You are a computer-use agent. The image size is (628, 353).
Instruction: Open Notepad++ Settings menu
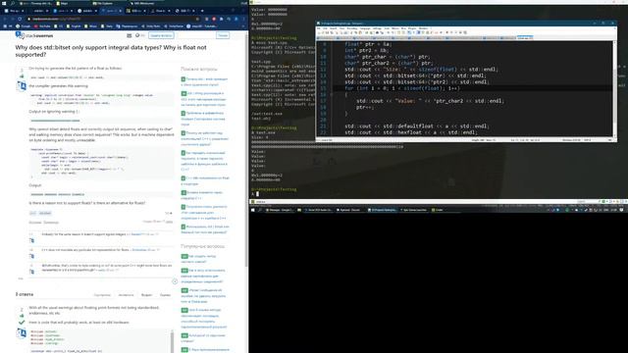coord(377,28)
